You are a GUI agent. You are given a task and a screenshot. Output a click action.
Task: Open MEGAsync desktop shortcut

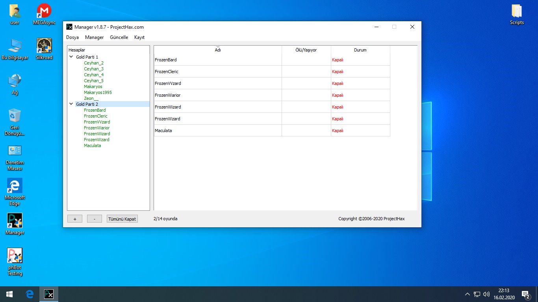pyautogui.click(x=44, y=11)
